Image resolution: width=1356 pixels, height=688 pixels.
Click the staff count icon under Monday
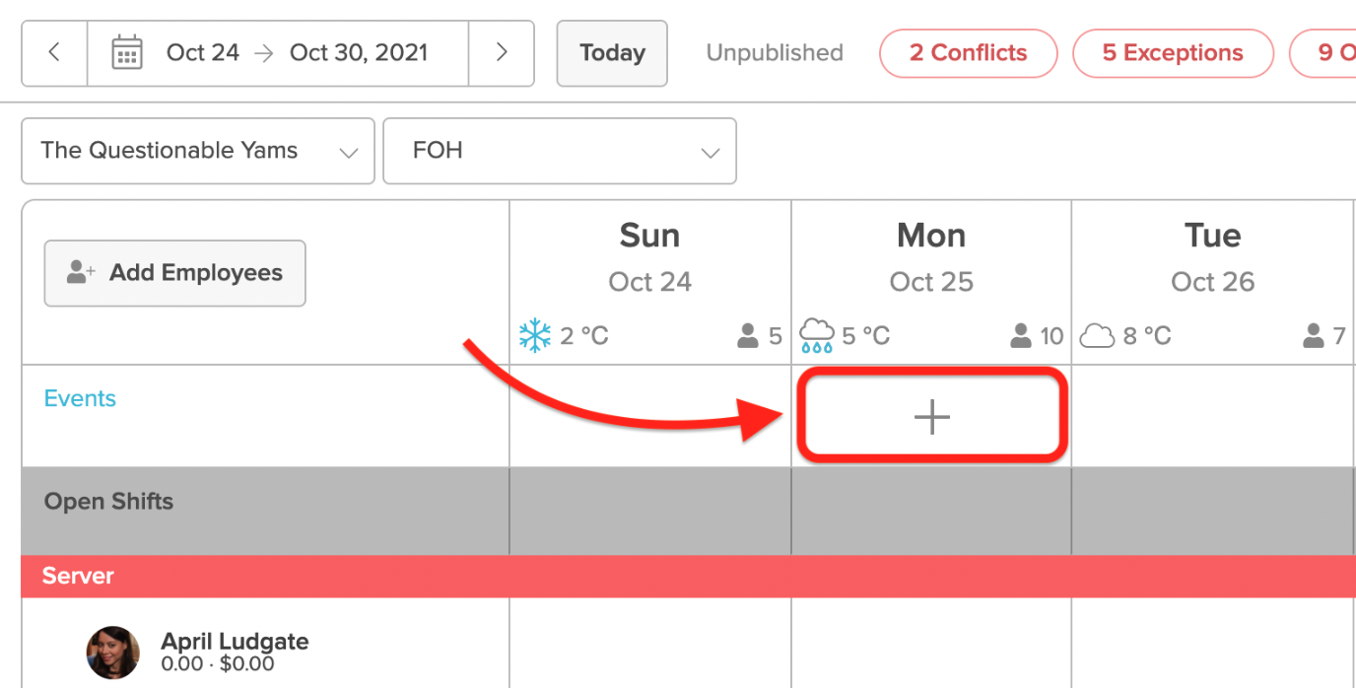pos(1021,336)
